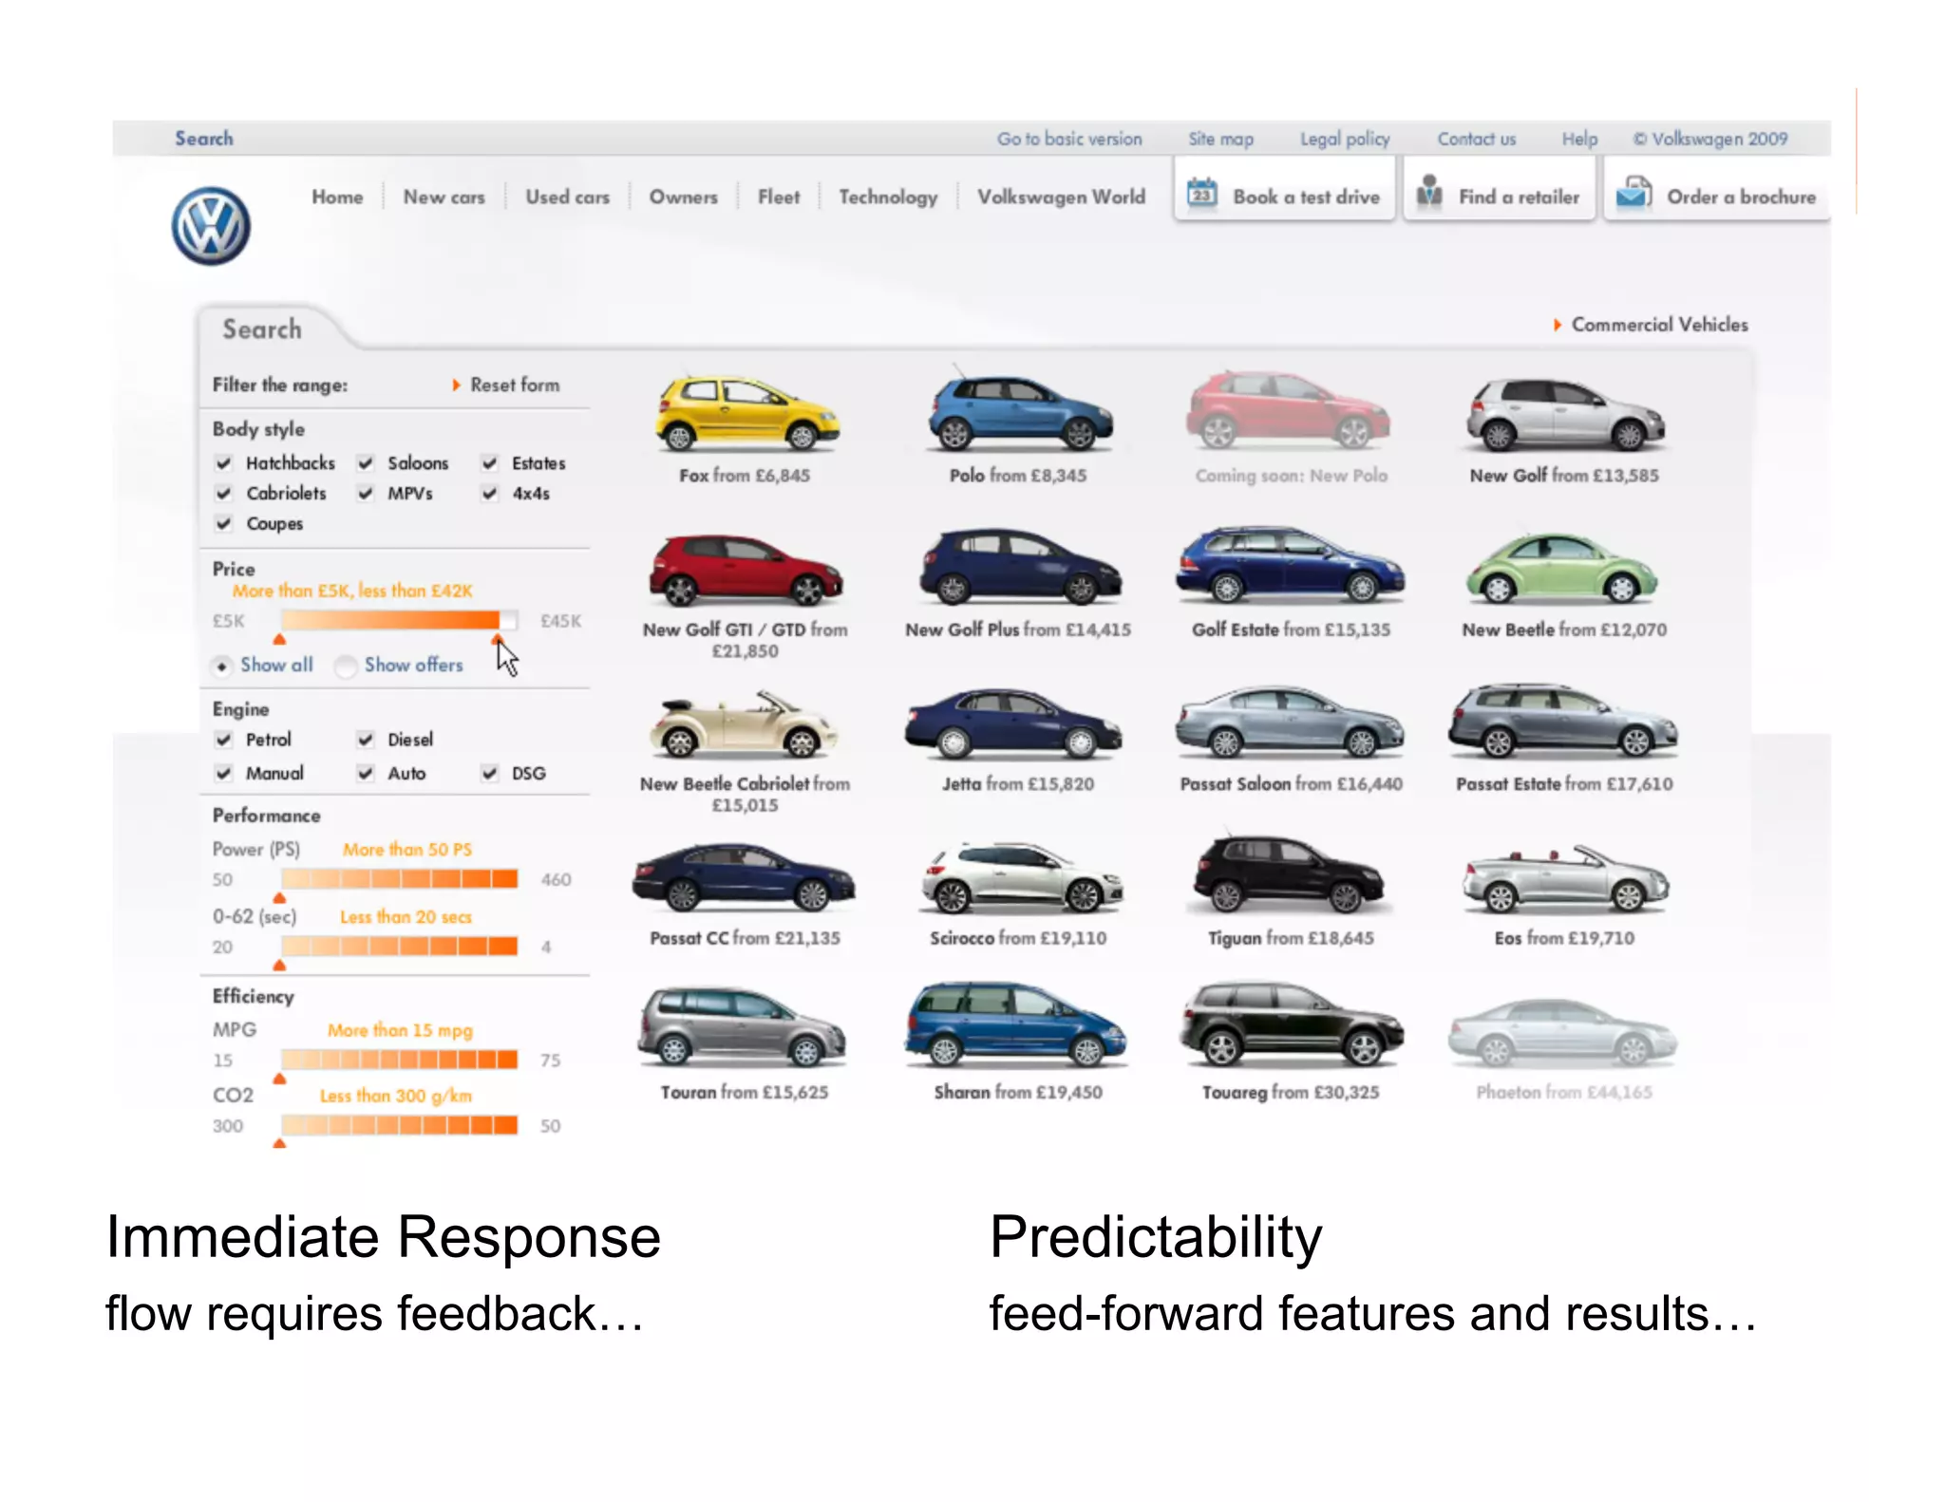The image size is (1945, 1502).
Task: Select the yellow Fox car image
Action: click(746, 413)
